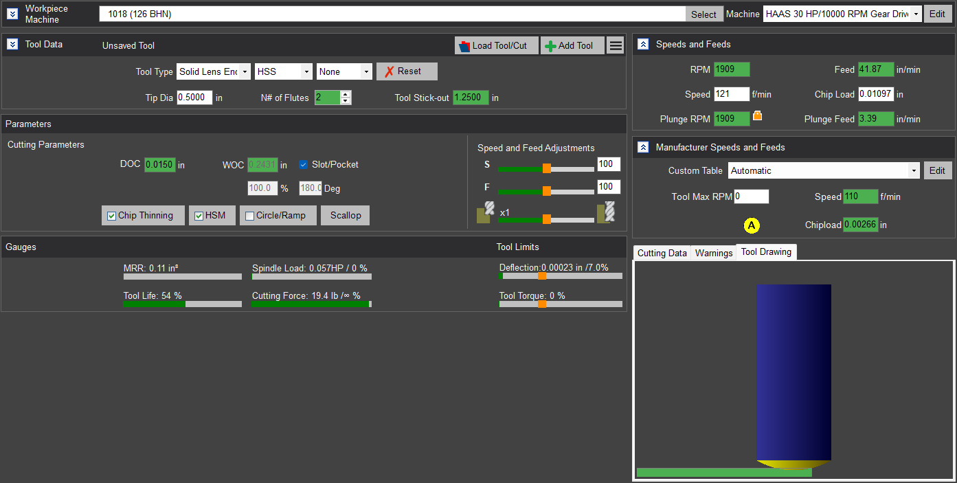Click the blue tool drawing preview
The height and width of the screenshot is (483, 957).
click(x=793, y=372)
